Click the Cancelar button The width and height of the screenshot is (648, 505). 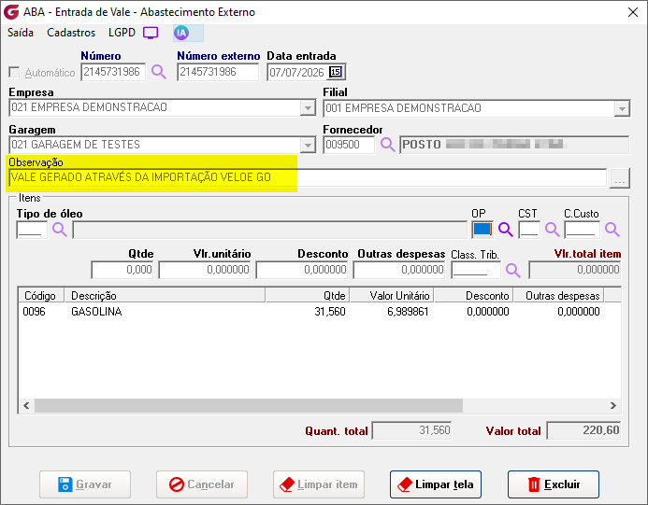tap(202, 484)
